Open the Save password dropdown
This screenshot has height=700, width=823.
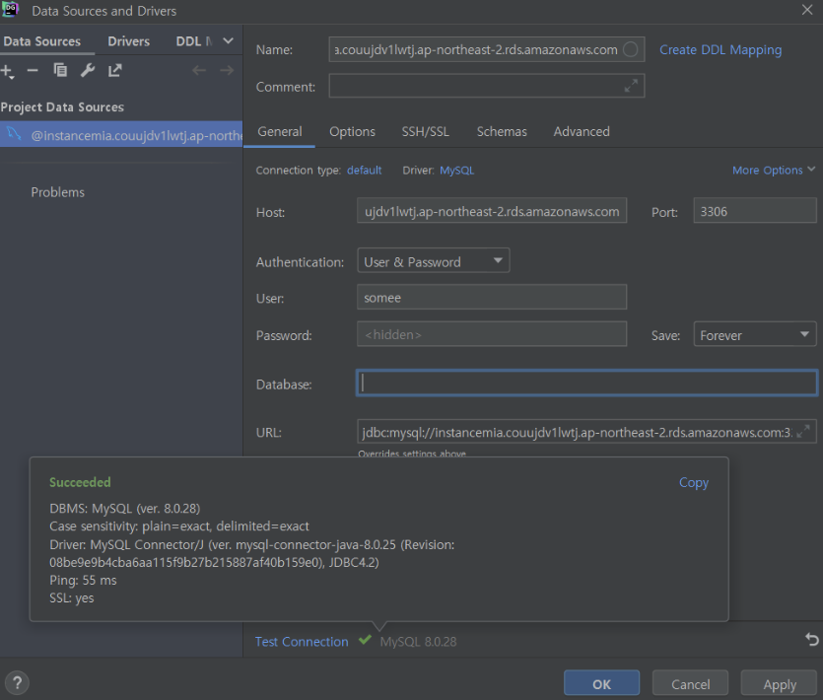pyautogui.click(x=754, y=334)
